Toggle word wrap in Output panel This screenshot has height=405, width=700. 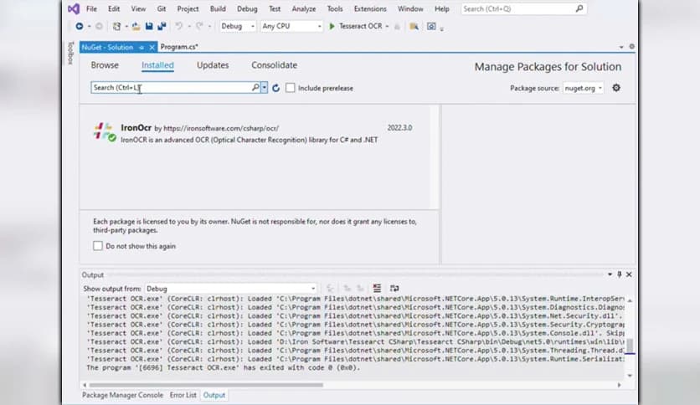click(x=394, y=288)
